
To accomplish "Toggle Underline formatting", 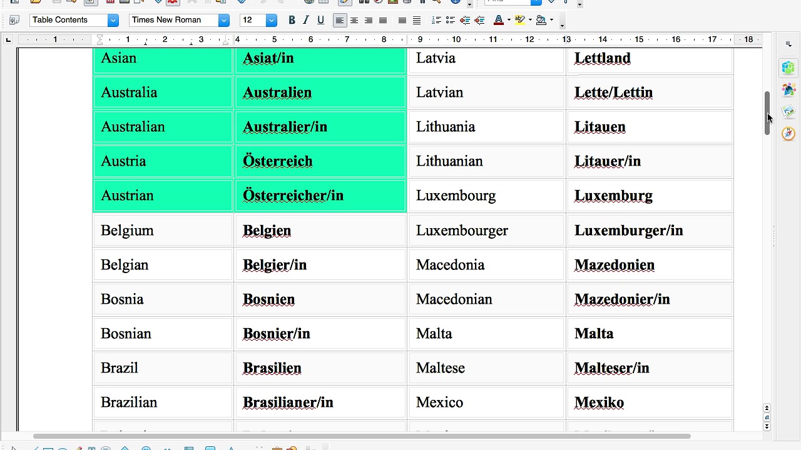I will 320,20.
